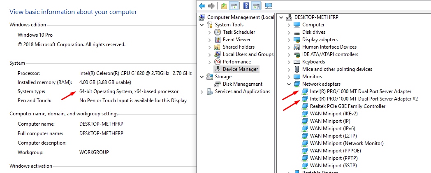Screen dimensions: 431x173
Task: Expand the Services and Applications node
Action: pyautogui.click(x=202, y=92)
